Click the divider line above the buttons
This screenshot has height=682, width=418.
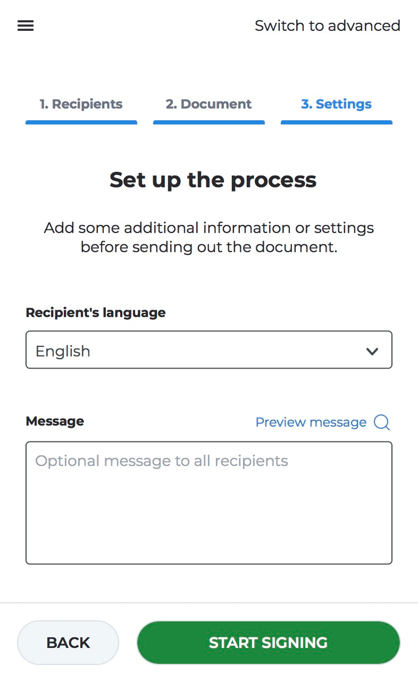[208, 603]
